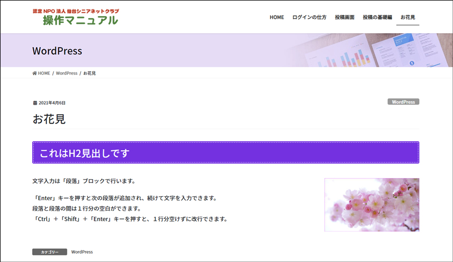Click the purple これはH2見出しです heading
This screenshot has width=453, height=262.
[225, 153]
